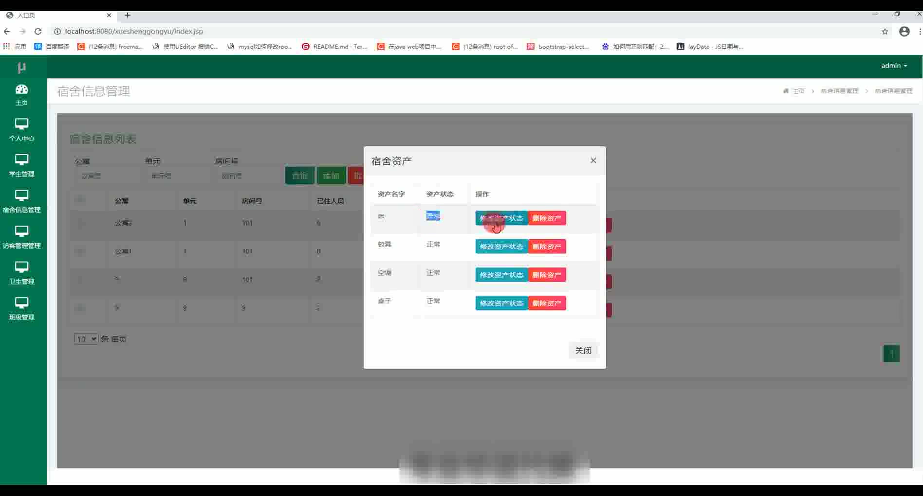Viewport: 923px width, 496px height.
Task: Click 修改资产状态 for the 桌子 asset
Action: coord(501,303)
